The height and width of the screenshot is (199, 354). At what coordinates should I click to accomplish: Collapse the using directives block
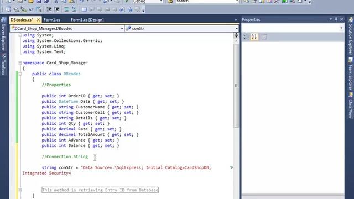(20, 35)
